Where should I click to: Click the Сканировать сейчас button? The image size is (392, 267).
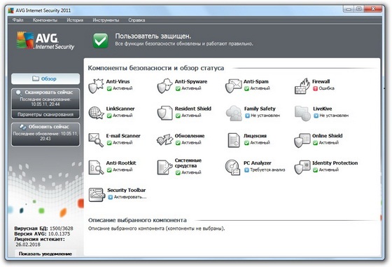click(x=45, y=99)
